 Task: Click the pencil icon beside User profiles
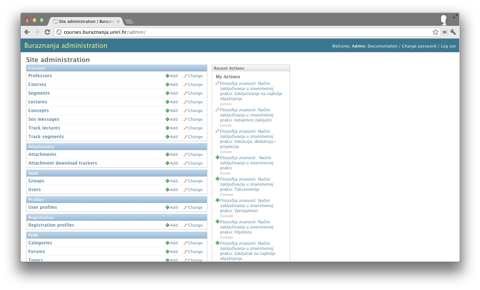(186, 208)
